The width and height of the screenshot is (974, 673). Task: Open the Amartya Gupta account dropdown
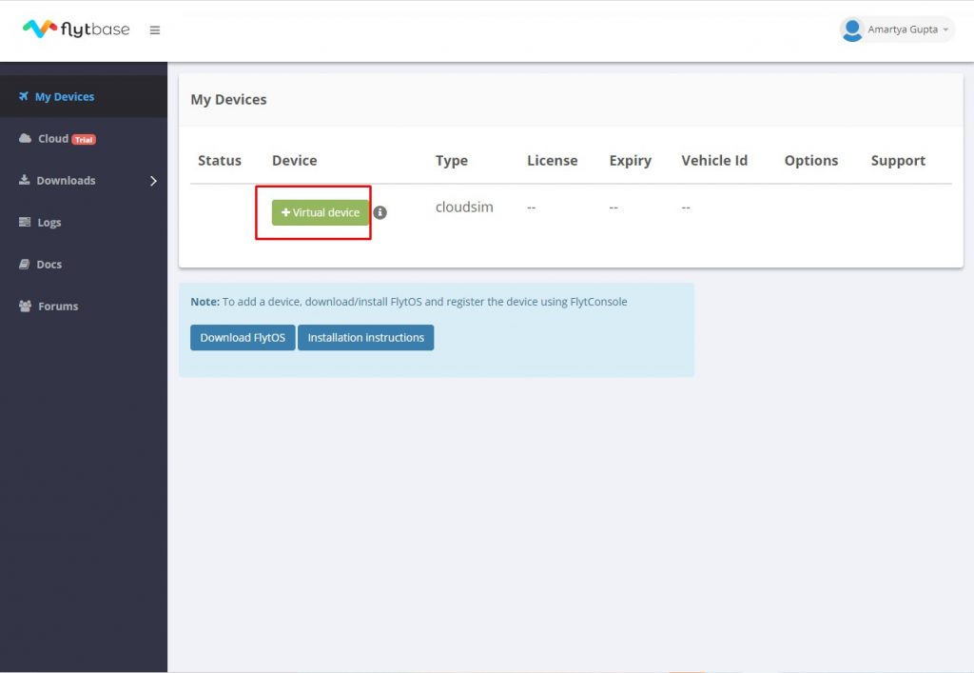pos(897,29)
